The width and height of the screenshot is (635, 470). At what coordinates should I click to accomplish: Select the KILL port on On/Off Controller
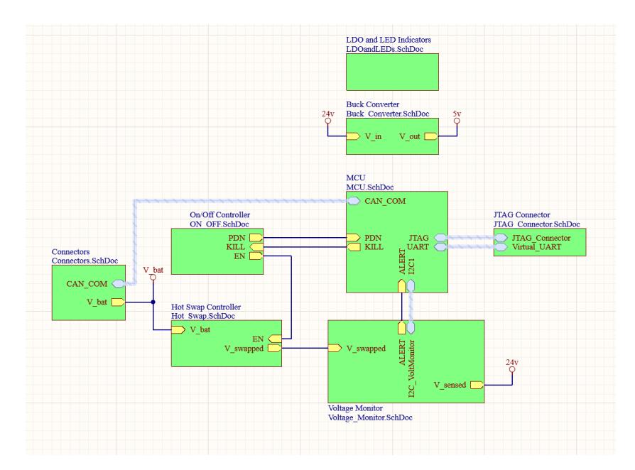256,247
